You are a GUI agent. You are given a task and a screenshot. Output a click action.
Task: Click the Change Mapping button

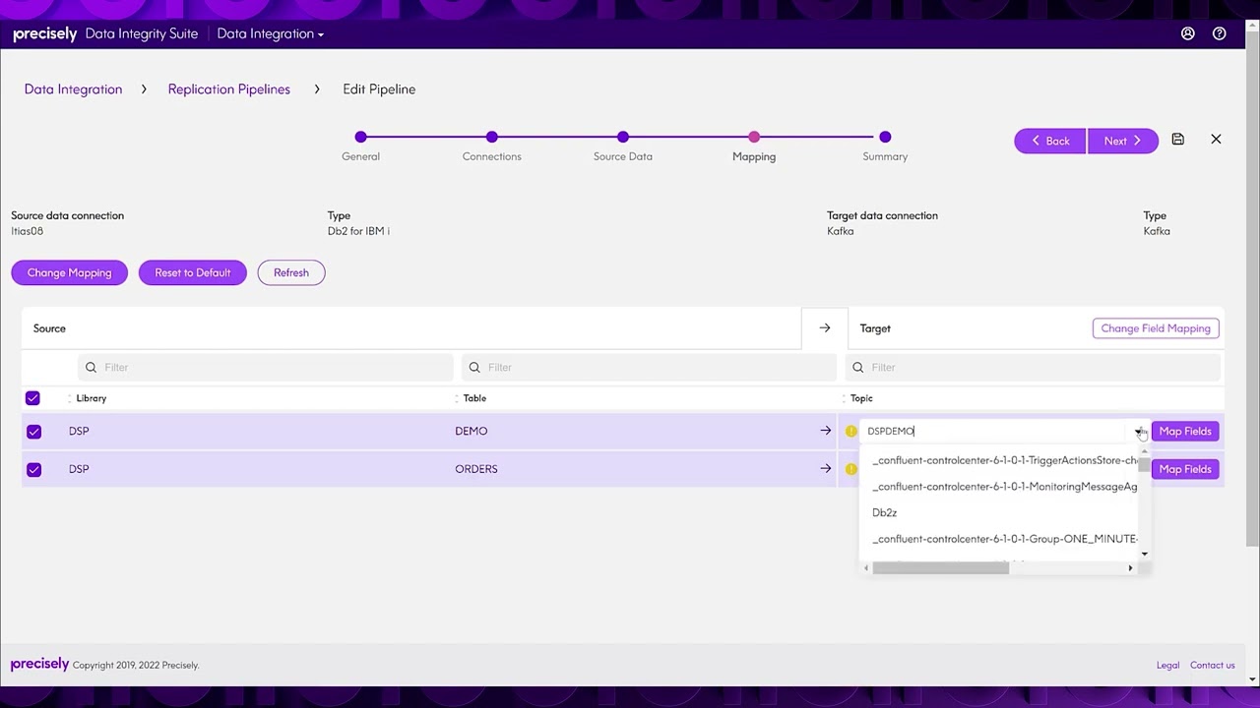[x=69, y=272]
